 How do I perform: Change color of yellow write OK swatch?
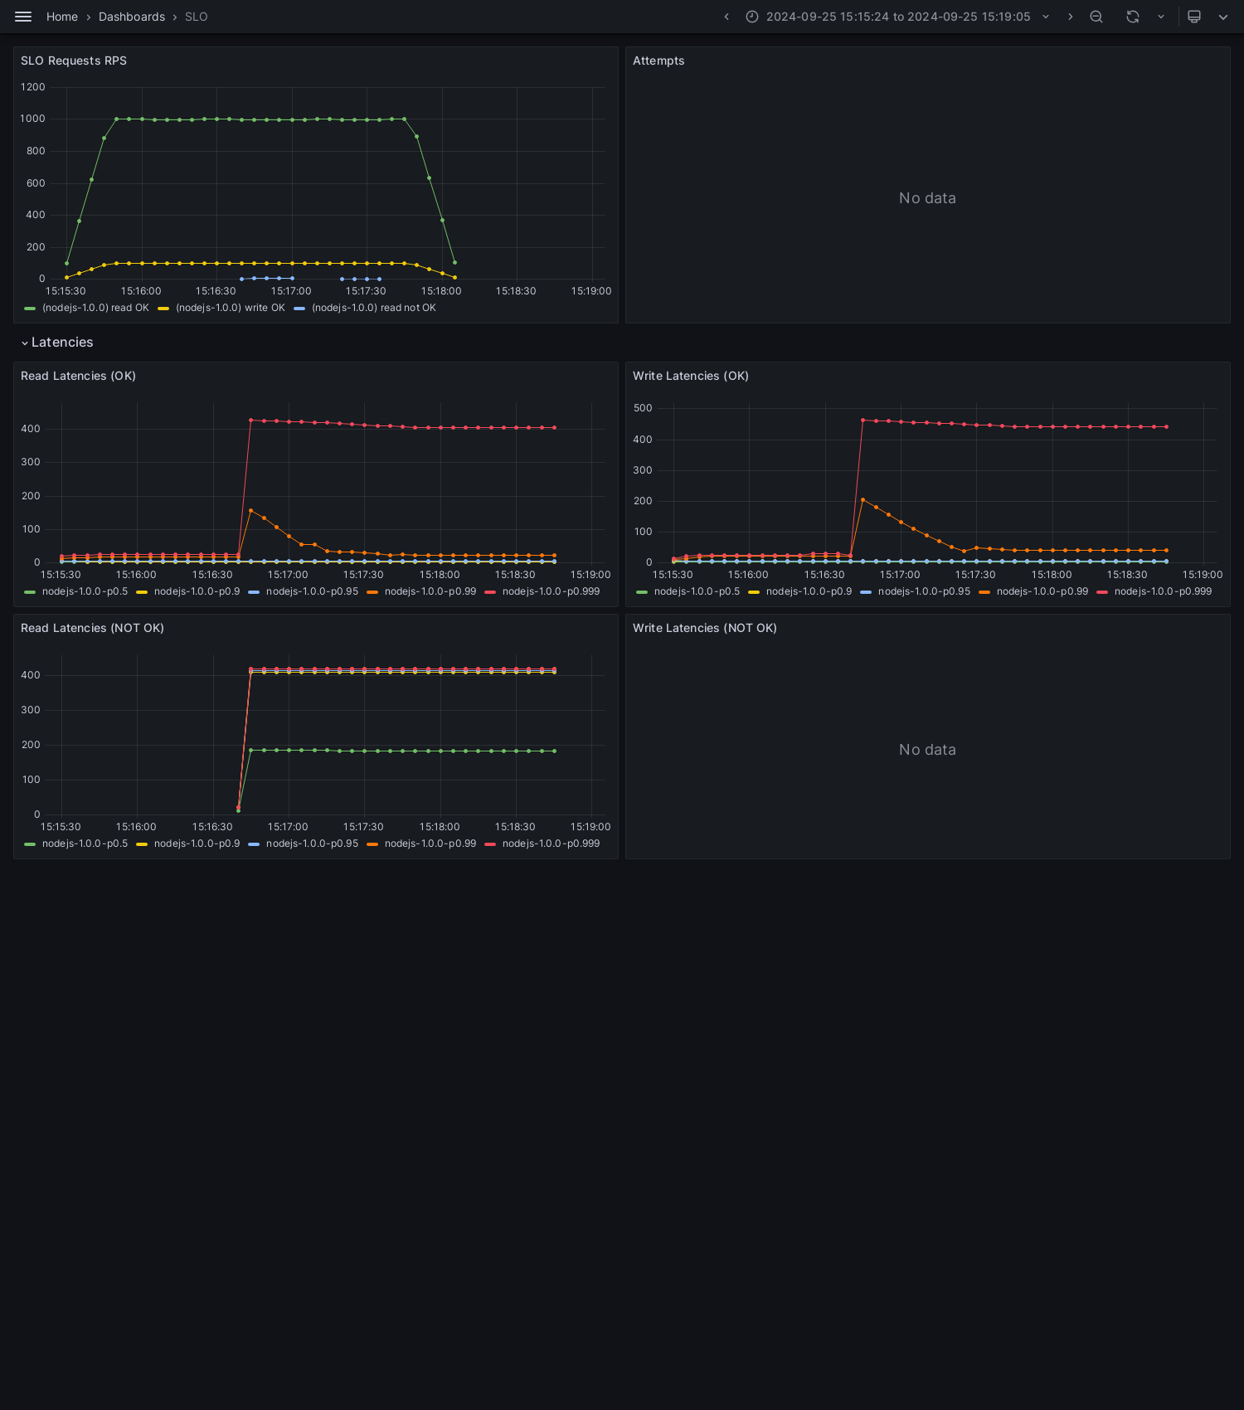163,309
